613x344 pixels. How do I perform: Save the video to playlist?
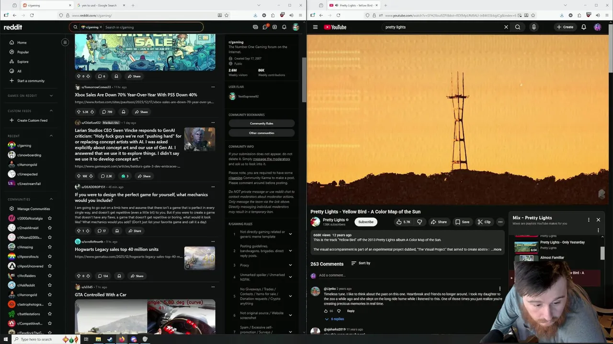coord(462,222)
